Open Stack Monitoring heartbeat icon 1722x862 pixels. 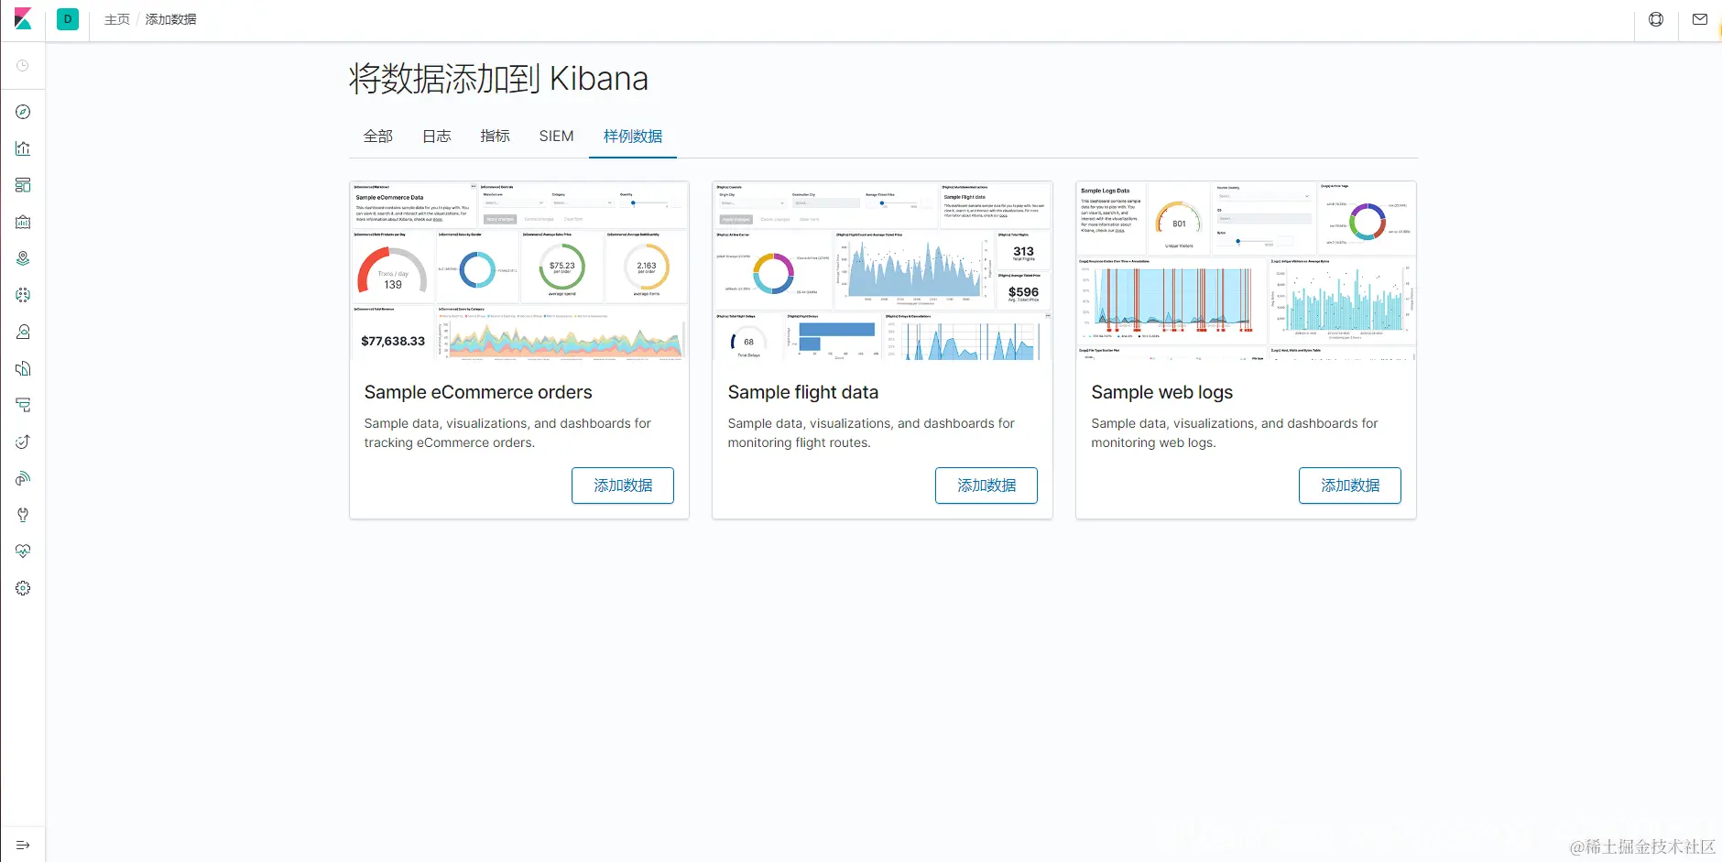(23, 551)
